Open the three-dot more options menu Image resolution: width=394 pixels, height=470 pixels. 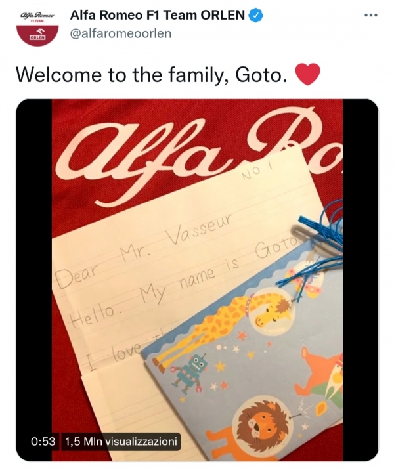(371, 15)
